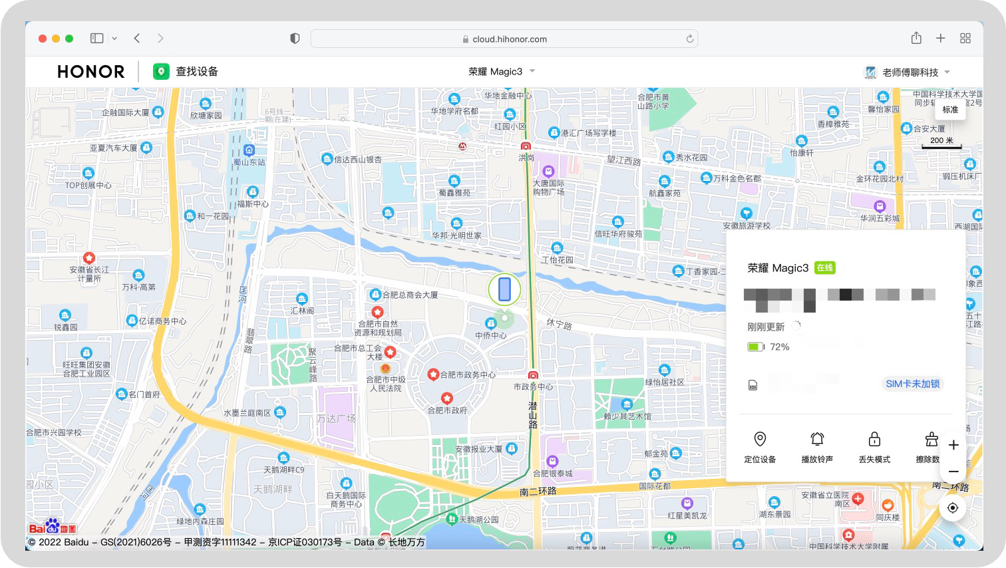Go forward in Safari history
1006x568 pixels.
(160, 39)
